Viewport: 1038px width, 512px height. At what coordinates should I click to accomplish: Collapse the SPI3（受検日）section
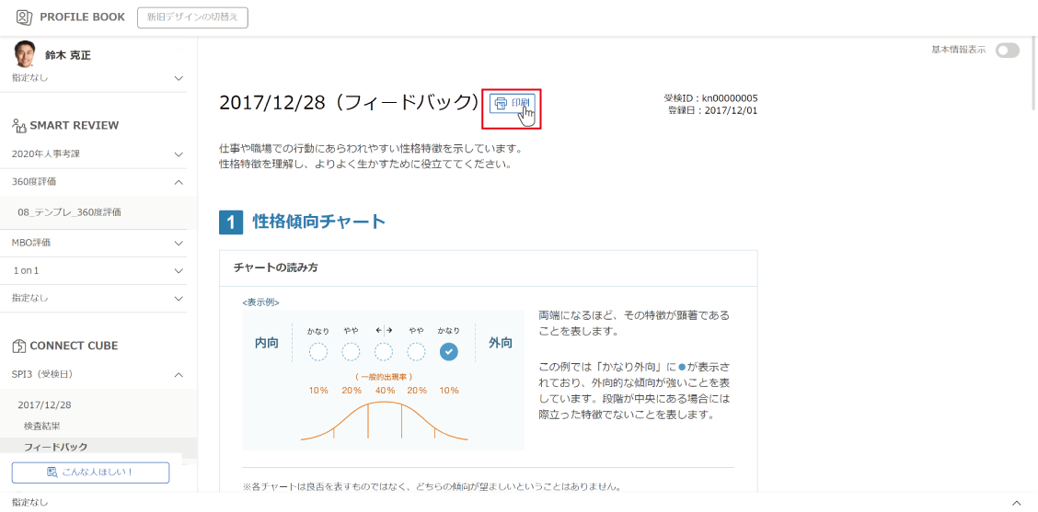click(179, 375)
